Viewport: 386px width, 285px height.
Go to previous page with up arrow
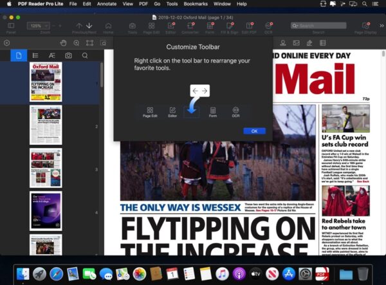(x=78, y=26)
